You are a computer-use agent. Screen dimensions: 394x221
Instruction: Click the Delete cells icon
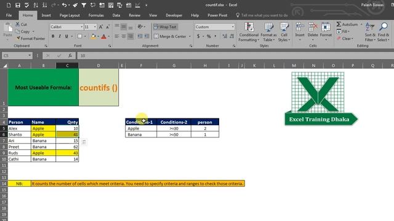(x=313, y=27)
